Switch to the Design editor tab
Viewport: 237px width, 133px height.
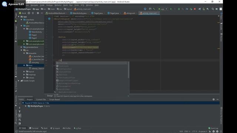pyautogui.click(x=50, y=96)
